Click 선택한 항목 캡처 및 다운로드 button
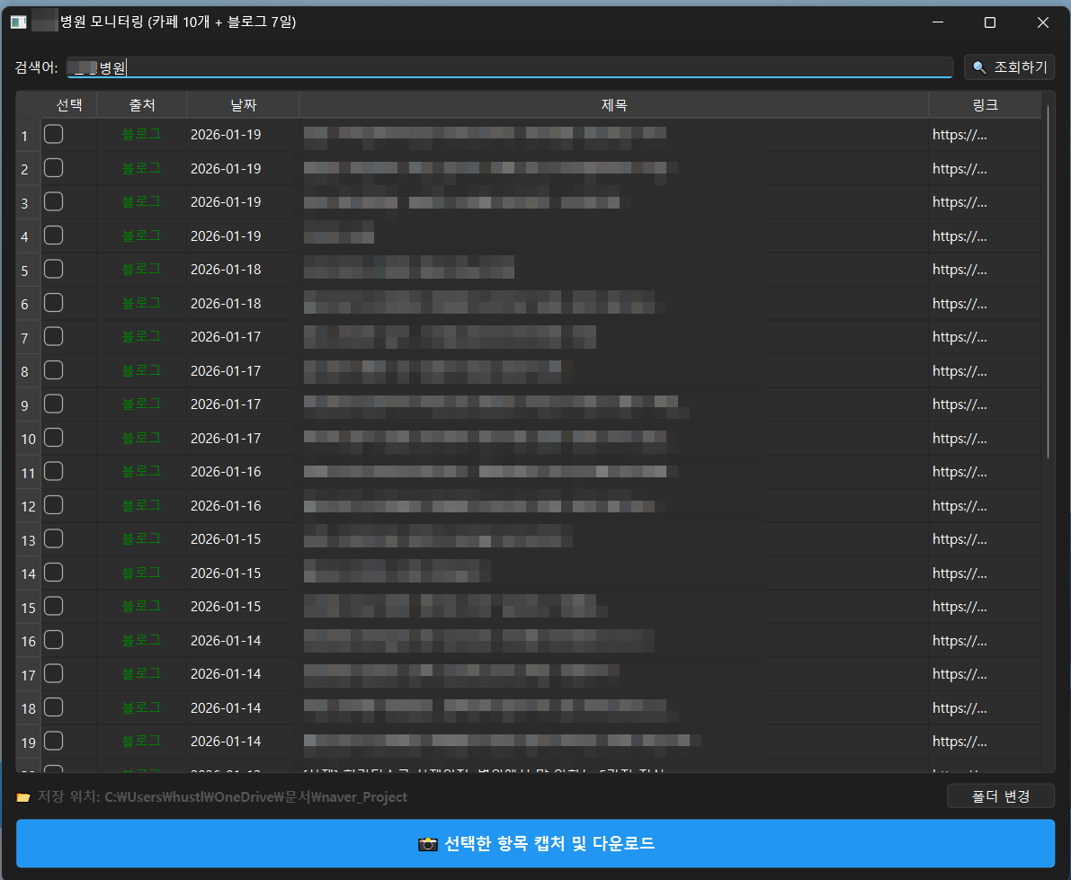 pyautogui.click(x=536, y=843)
